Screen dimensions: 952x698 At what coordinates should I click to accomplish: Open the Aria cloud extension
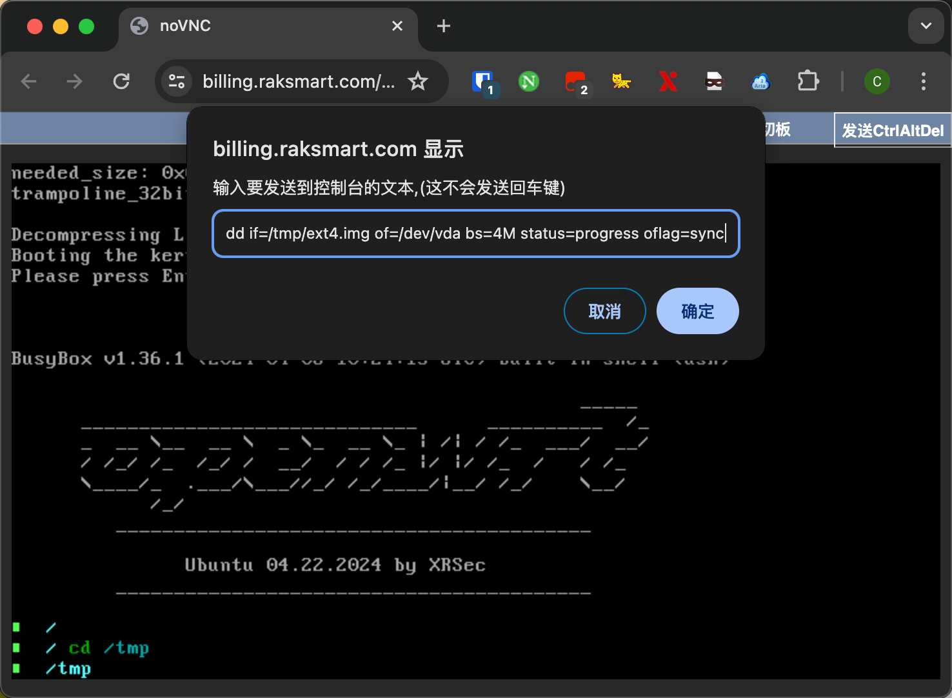(x=761, y=81)
